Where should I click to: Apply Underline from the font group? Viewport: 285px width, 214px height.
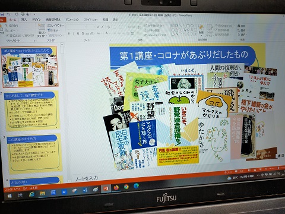click(x=78, y=33)
